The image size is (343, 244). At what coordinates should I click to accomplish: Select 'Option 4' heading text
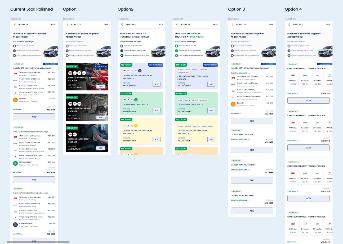click(293, 9)
